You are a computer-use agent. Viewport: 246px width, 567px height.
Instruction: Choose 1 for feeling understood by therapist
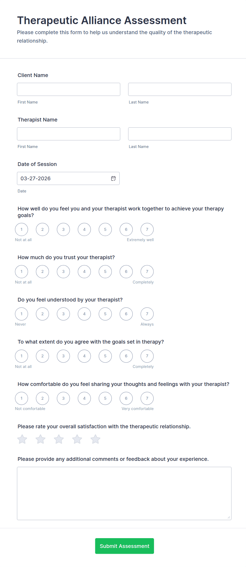[21, 314]
